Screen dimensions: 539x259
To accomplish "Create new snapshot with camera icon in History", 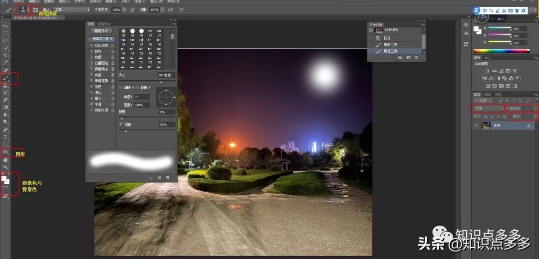I will click(x=408, y=58).
